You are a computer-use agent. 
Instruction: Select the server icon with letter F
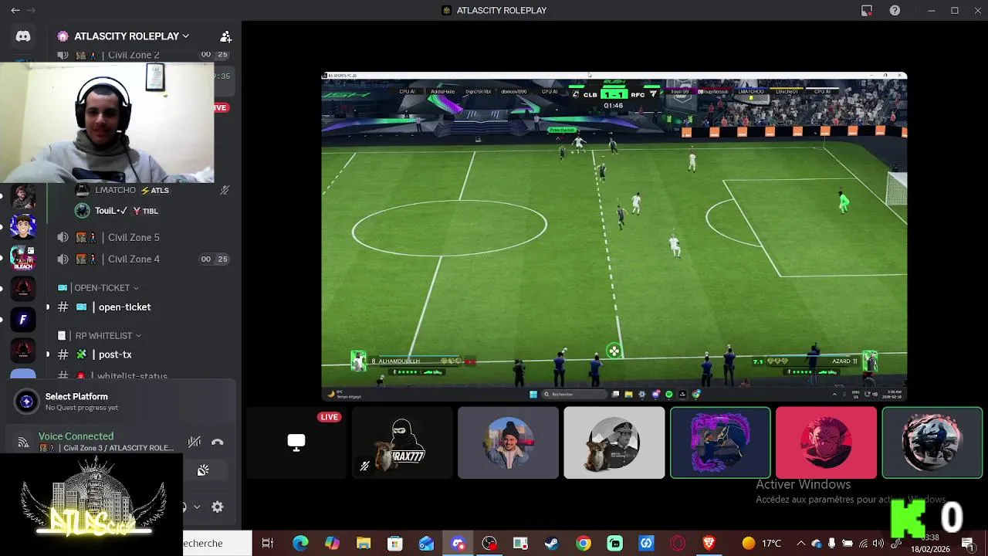coord(23,320)
